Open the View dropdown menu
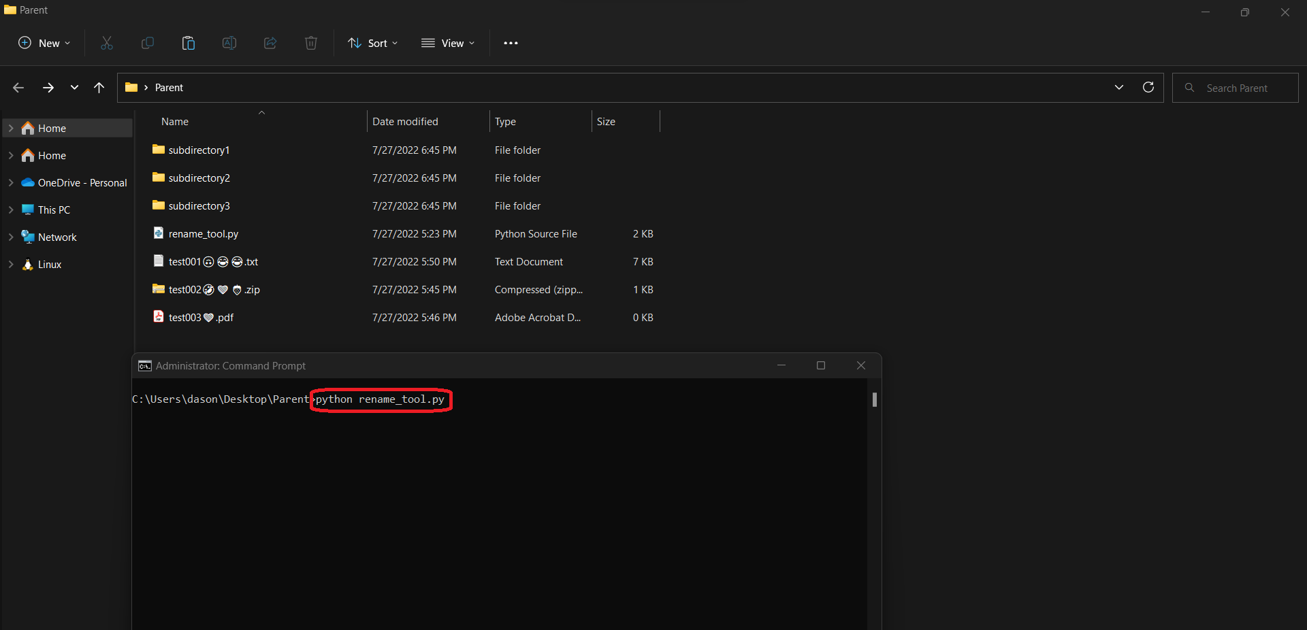 click(x=448, y=43)
